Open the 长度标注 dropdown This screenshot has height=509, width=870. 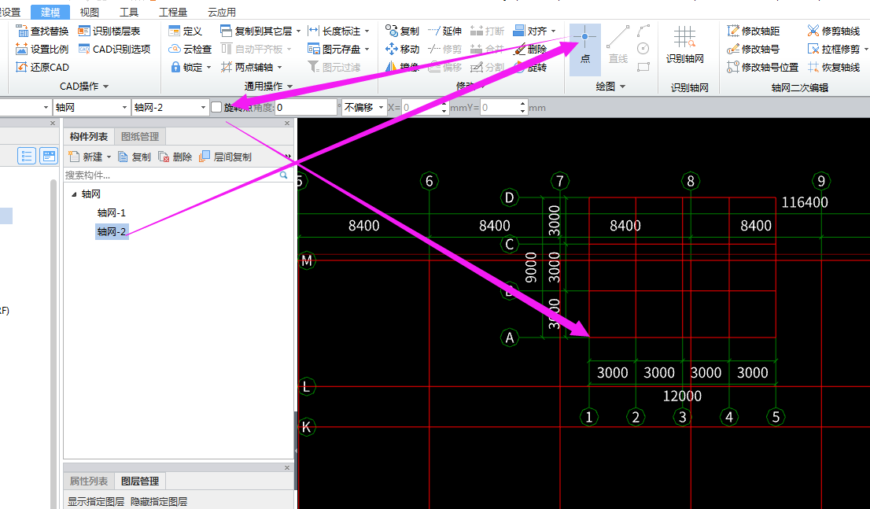[367, 31]
